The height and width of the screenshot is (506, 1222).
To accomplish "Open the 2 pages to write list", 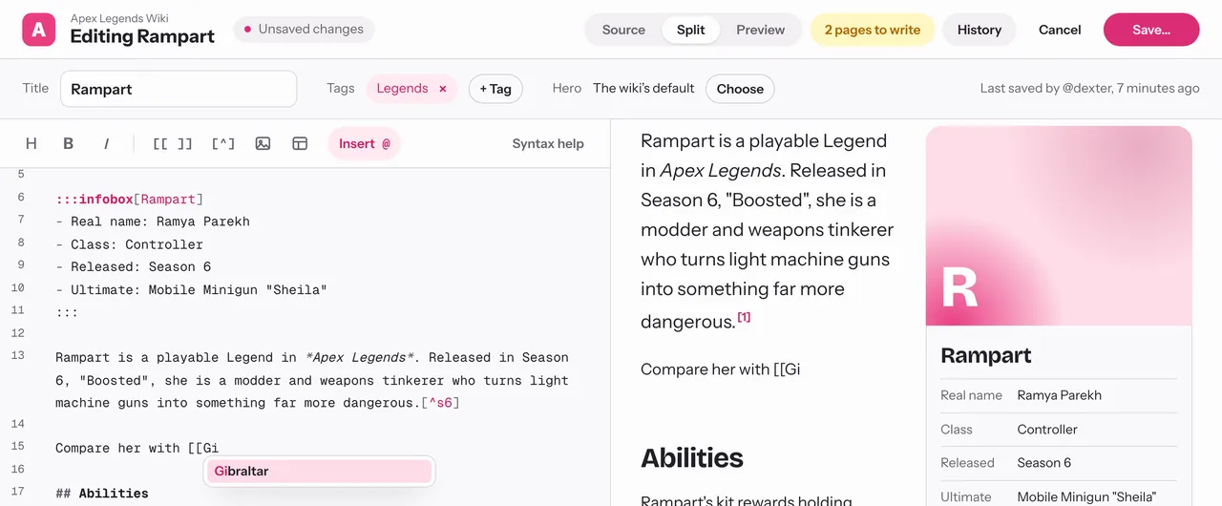I will pyautogui.click(x=873, y=30).
